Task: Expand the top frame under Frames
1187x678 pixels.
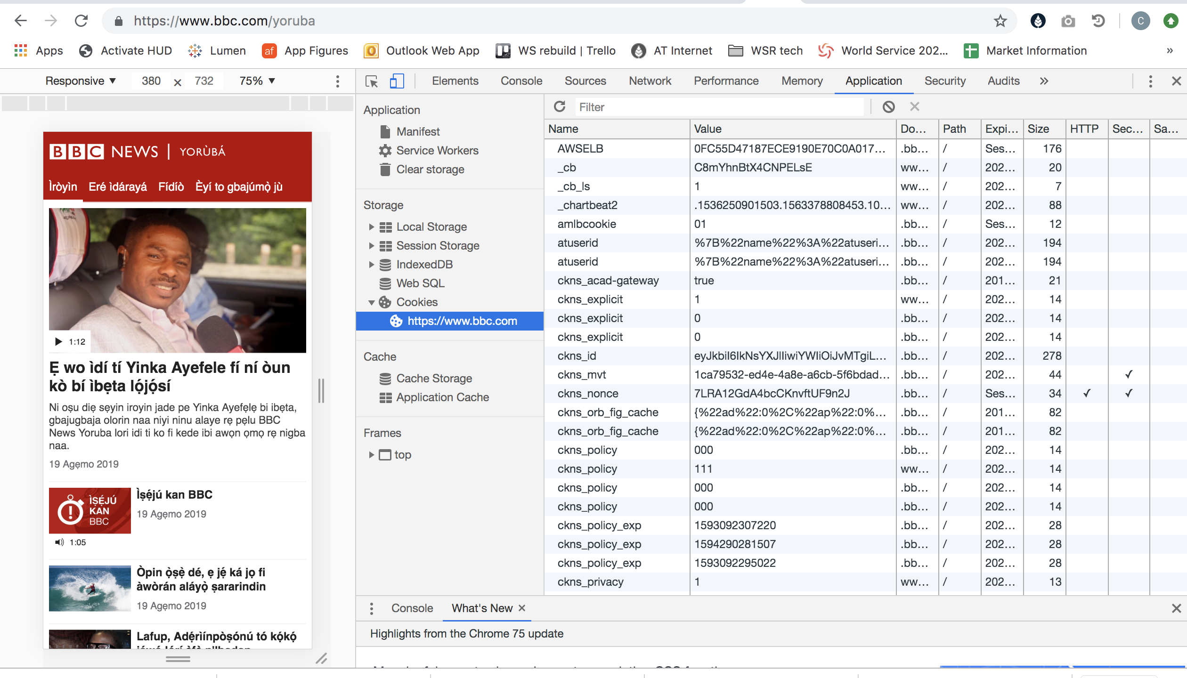Action: pos(372,454)
